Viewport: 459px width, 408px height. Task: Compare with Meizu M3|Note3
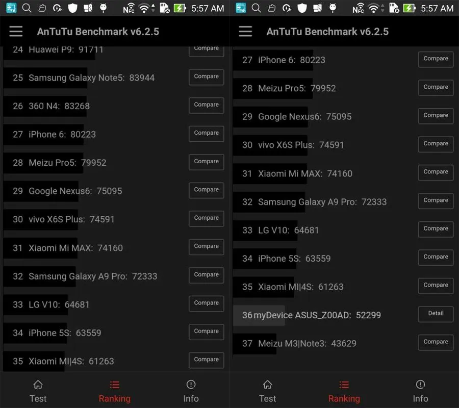pyautogui.click(x=436, y=342)
